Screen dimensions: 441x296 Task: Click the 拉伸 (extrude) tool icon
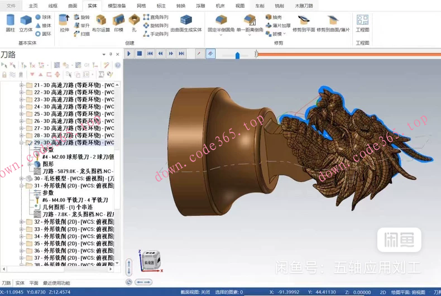pyautogui.click(x=65, y=22)
